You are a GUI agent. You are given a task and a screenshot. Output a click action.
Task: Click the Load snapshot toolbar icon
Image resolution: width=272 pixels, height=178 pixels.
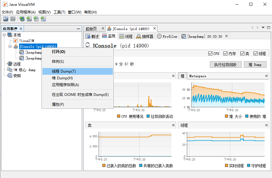click(x=6, y=19)
